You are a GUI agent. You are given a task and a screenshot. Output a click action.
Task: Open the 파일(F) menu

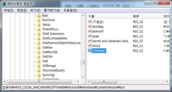pyautogui.click(x=9, y=10)
